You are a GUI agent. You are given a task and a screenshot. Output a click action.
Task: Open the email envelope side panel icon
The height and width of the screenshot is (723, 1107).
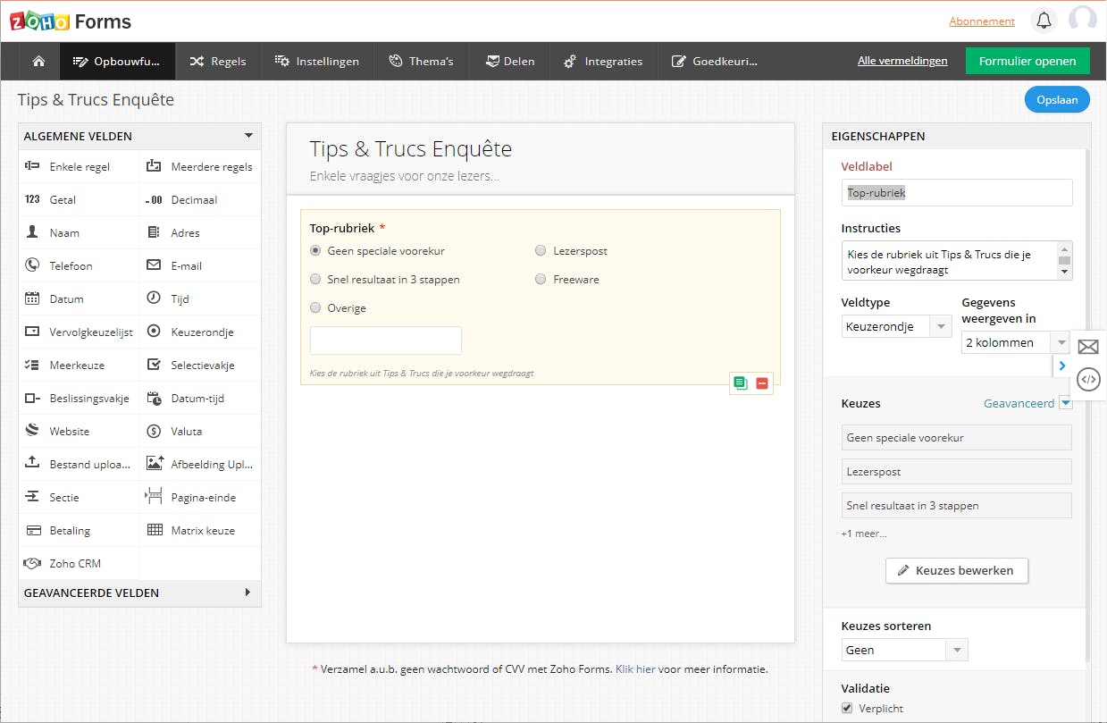1088,348
